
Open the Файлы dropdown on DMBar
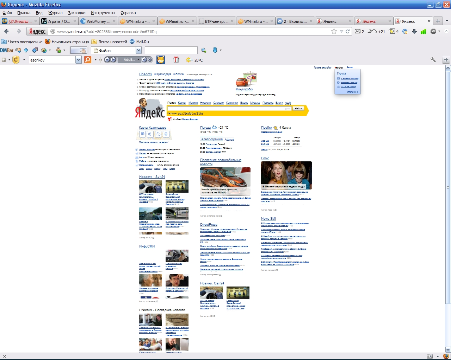pos(138,50)
